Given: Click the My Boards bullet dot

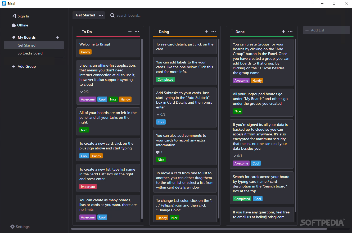Looking at the screenshot, I should tap(14, 37).
